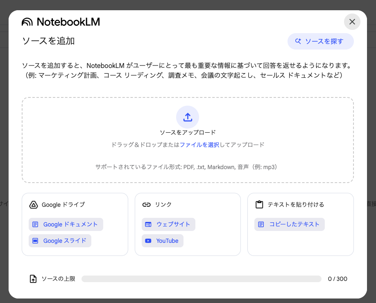The image size is (376, 303).
Task: Click the リンク card title
Action: pos(163,204)
